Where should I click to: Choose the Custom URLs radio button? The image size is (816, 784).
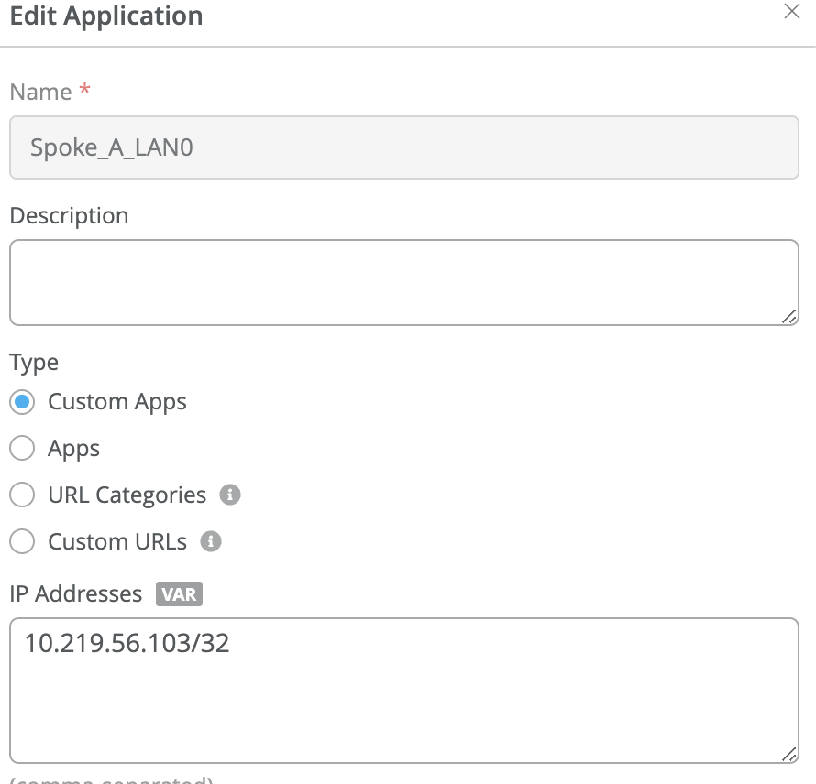pyautogui.click(x=22, y=542)
